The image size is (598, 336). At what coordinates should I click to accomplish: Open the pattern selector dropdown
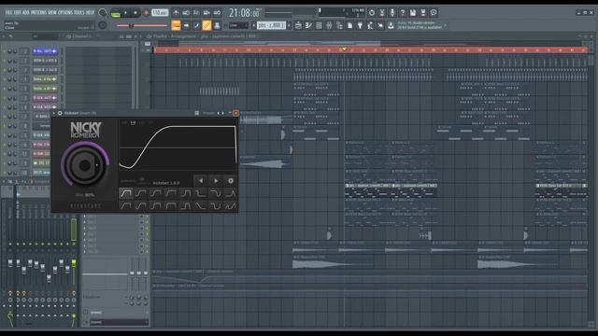pos(271,25)
